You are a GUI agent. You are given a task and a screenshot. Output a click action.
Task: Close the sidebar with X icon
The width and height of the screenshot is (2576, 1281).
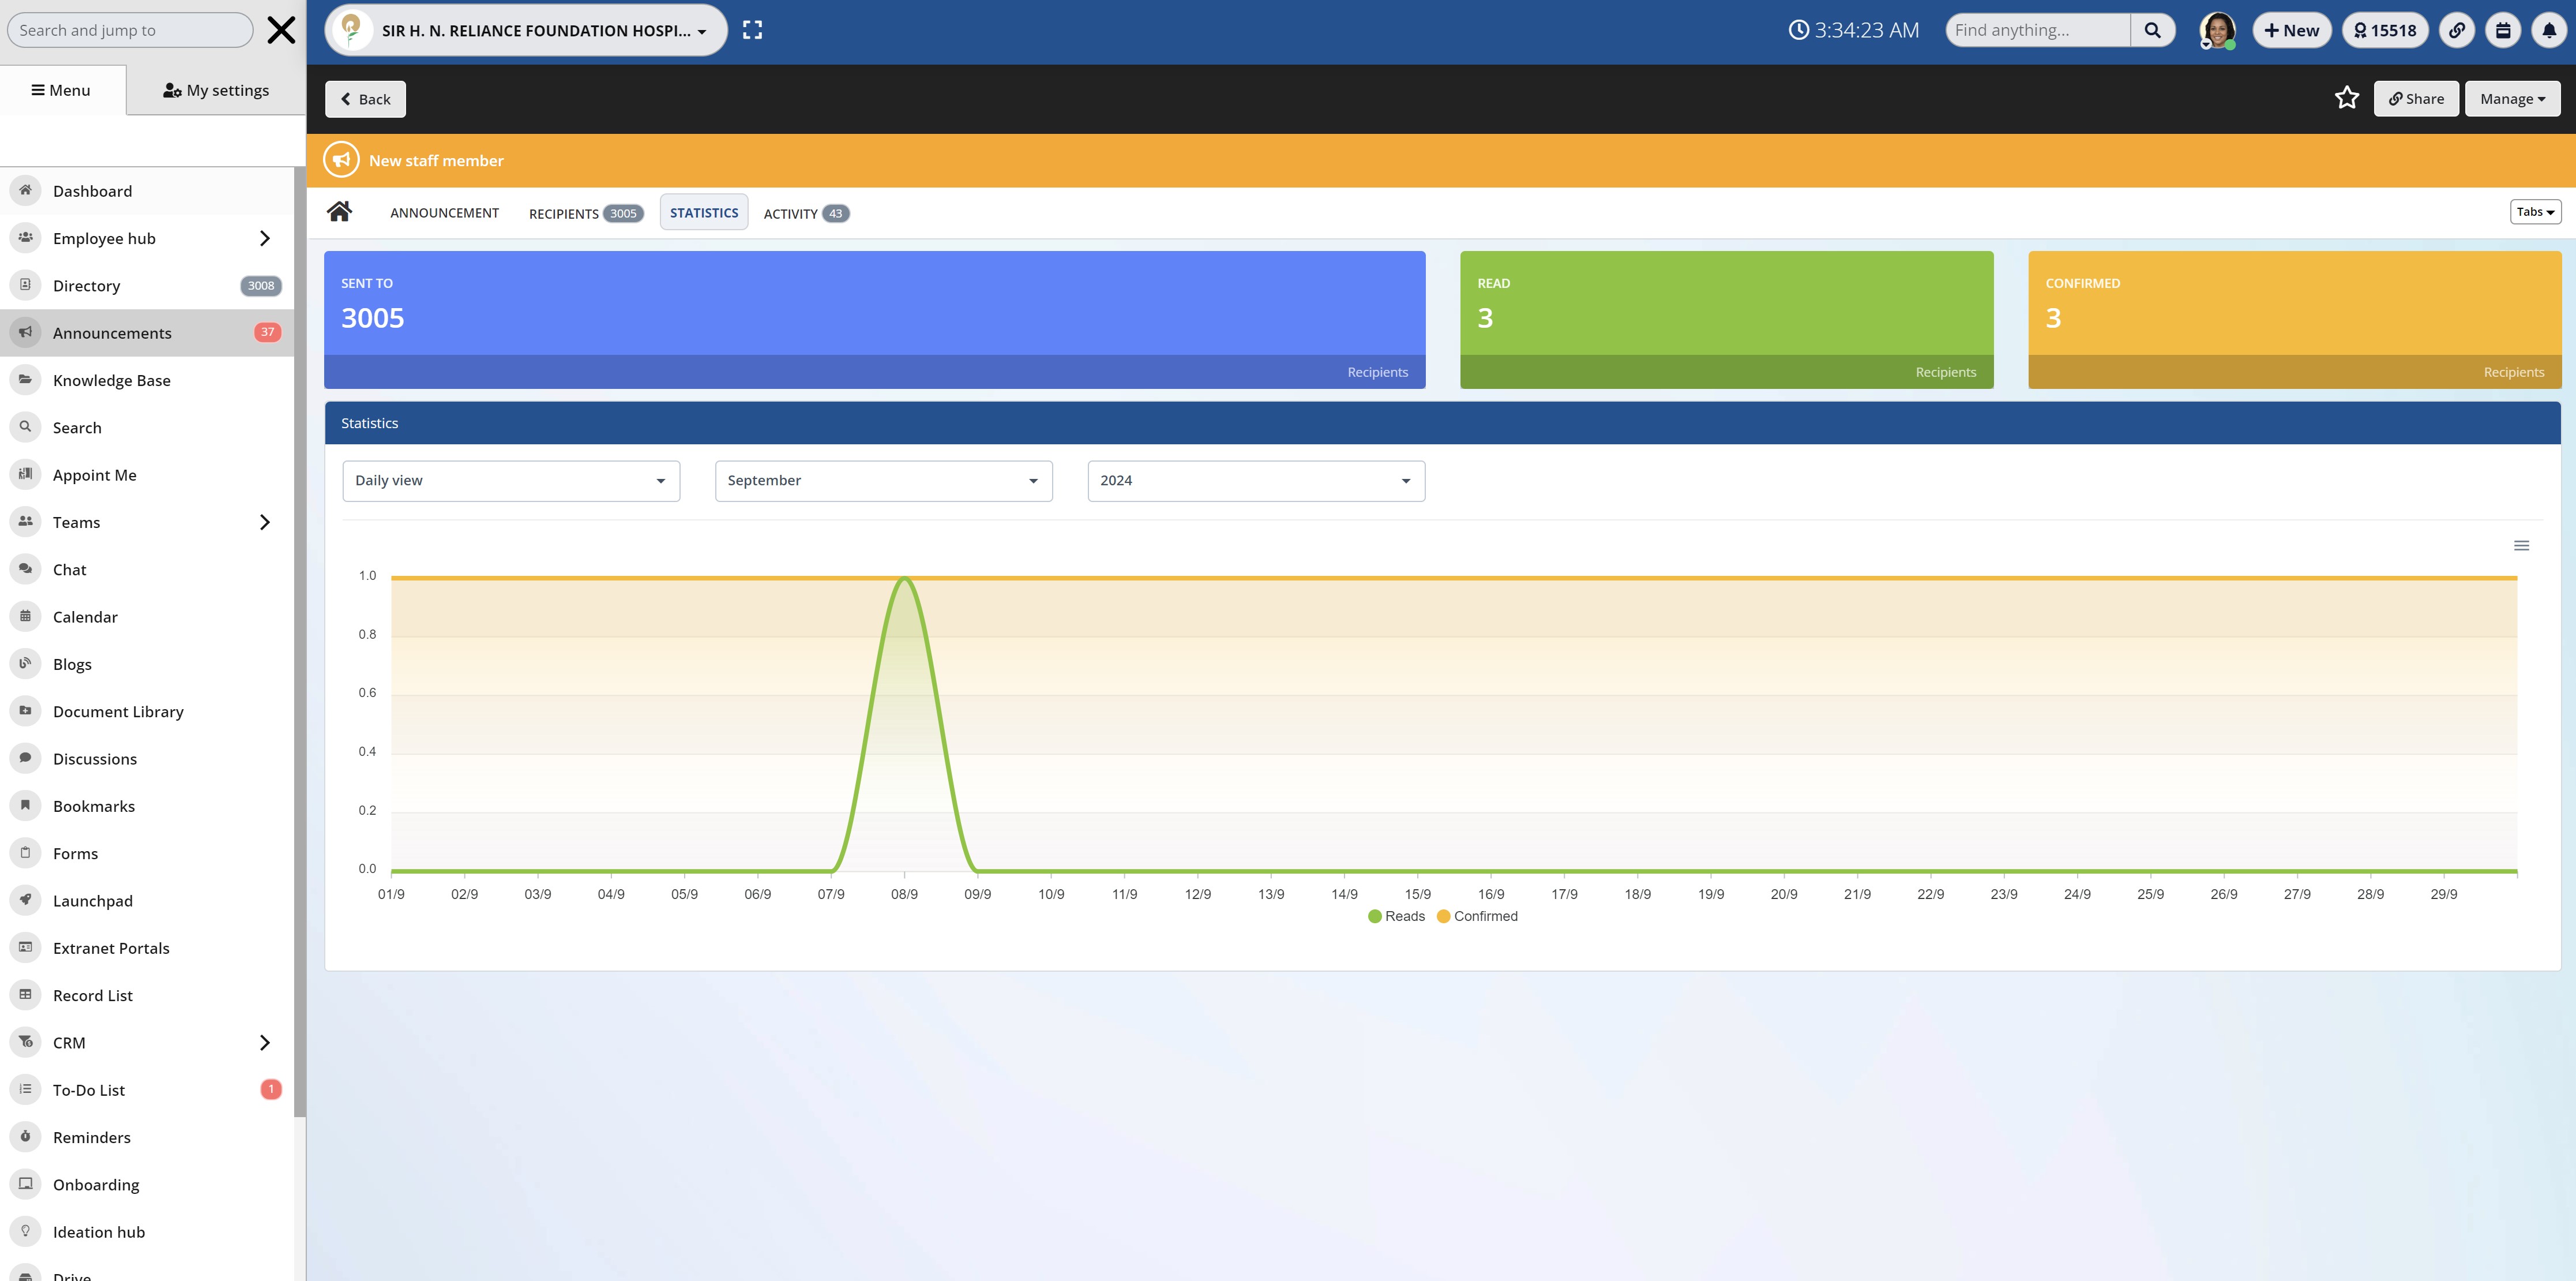[281, 30]
